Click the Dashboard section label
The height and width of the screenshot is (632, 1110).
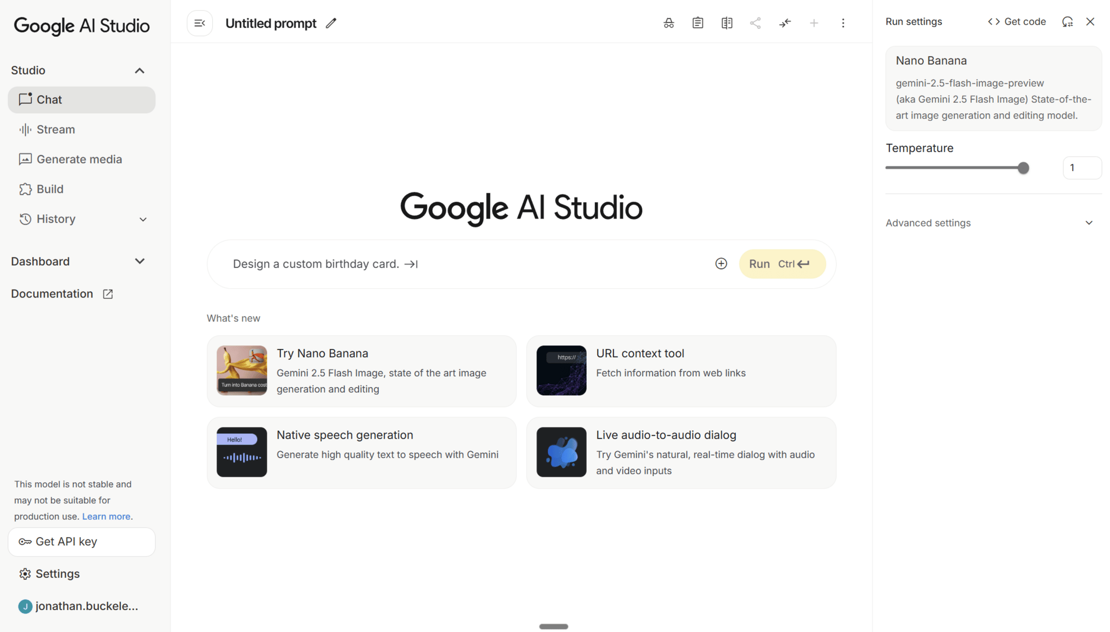[40, 262]
